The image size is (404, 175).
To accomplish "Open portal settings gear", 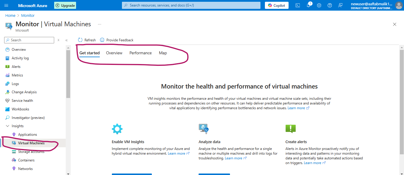I will point(319,5).
